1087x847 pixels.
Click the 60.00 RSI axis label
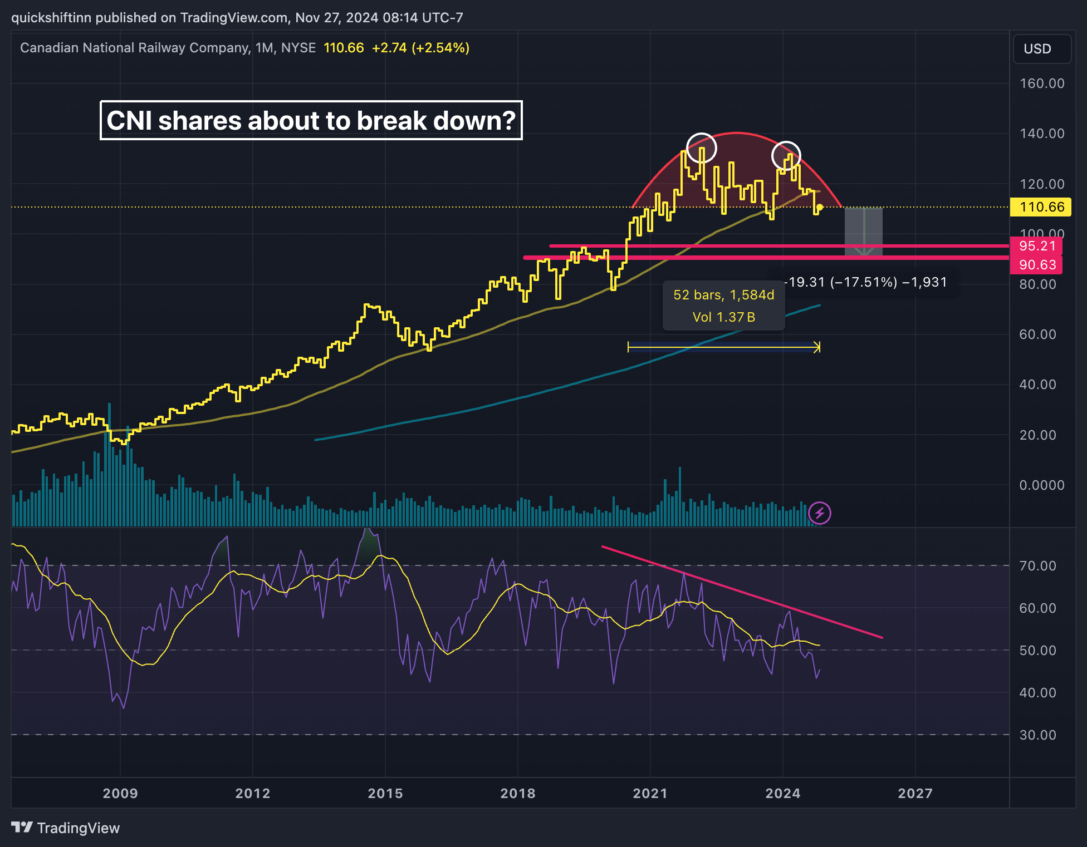(x=1038, y=608)
